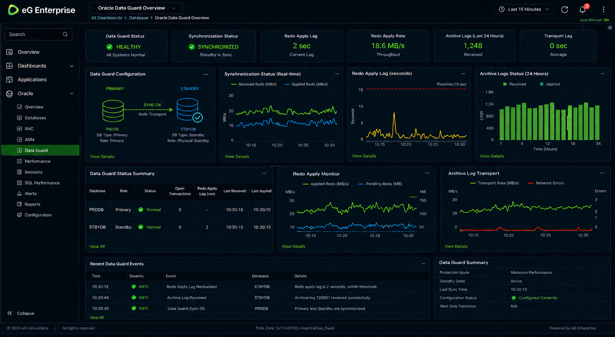Click STBYDB row in status summary
The height and width of the screenshot is (337, 615).
pos(179,227)
